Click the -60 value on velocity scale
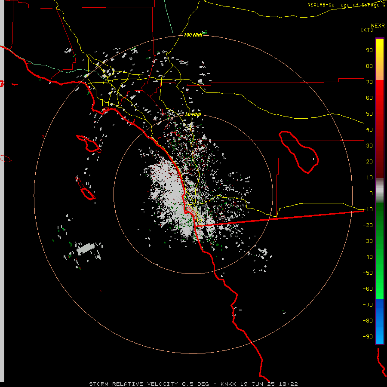The height and width of the screenshot is (387, 387). click(x=368, y=289)
